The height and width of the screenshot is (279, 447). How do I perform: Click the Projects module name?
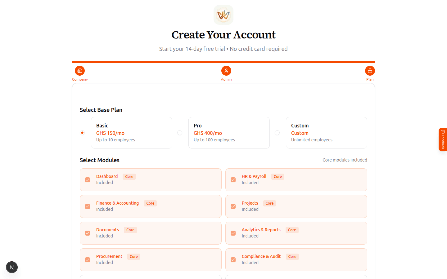coord(250,203)
